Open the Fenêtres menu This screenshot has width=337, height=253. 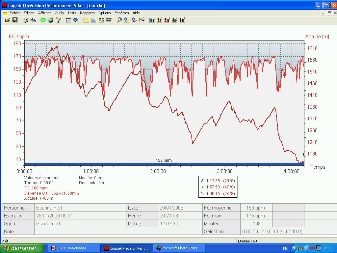pos(122,13)
